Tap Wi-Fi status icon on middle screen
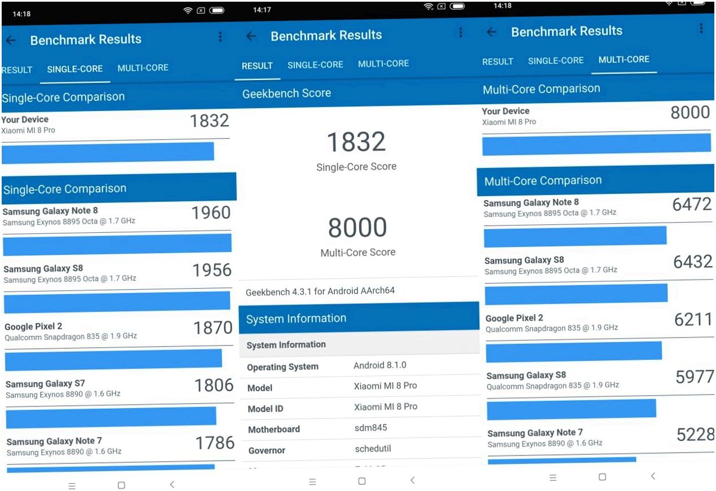716x491 pixels. [428, 7]
